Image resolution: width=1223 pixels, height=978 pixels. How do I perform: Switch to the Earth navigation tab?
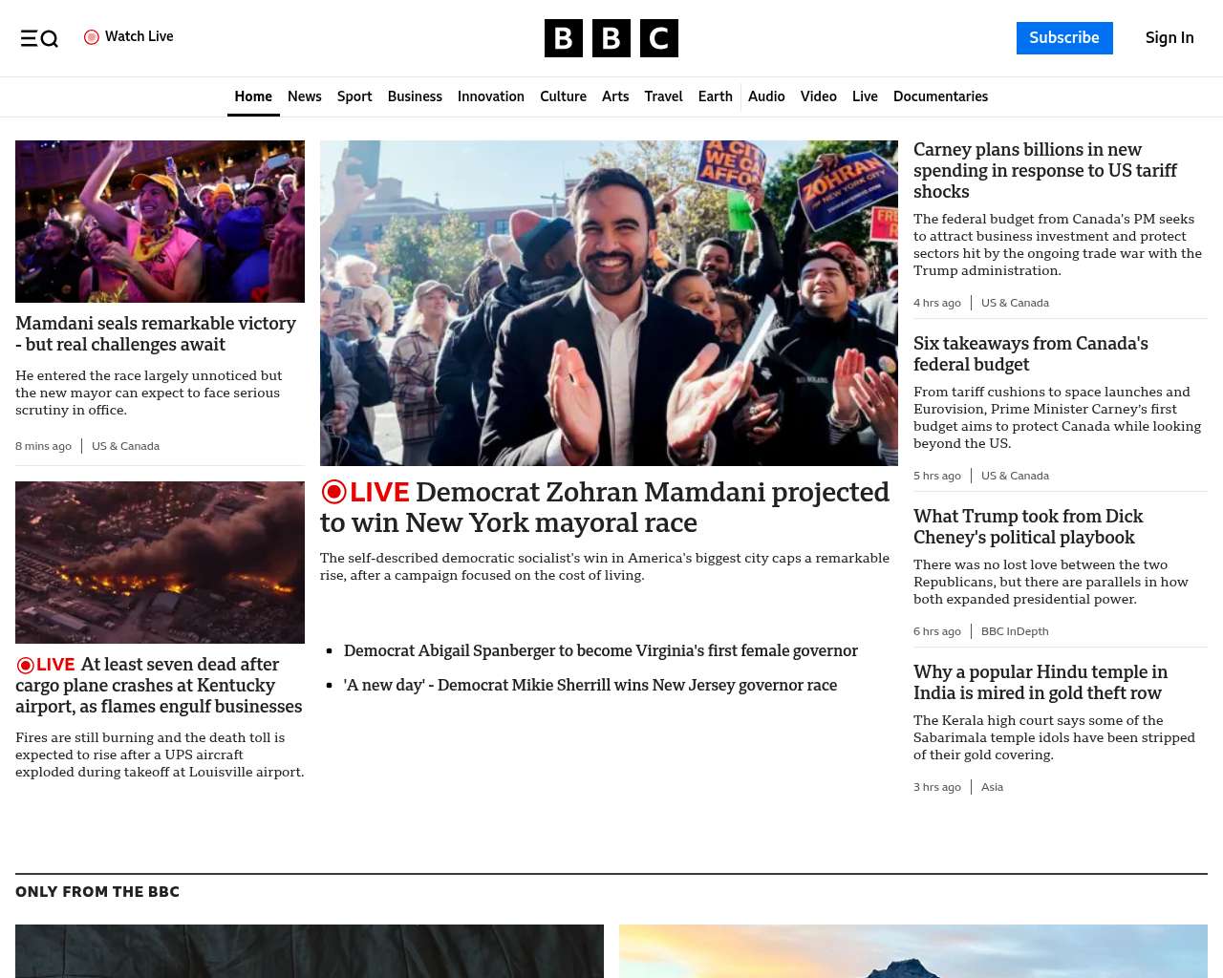coord(715,96)
